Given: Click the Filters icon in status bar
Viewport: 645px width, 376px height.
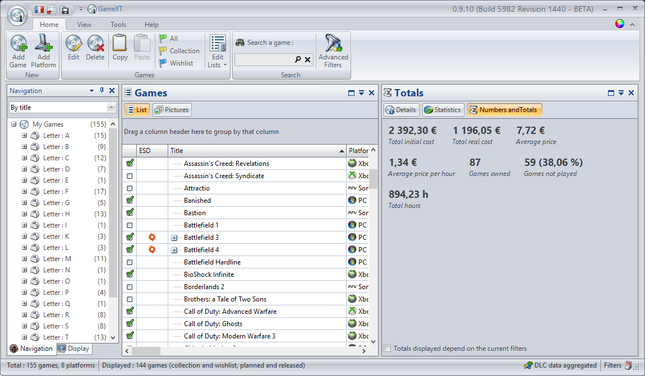Looking at the screenshot, I should pos(629,365).
